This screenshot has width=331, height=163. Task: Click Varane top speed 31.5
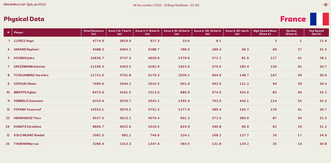tap(323, 49)
